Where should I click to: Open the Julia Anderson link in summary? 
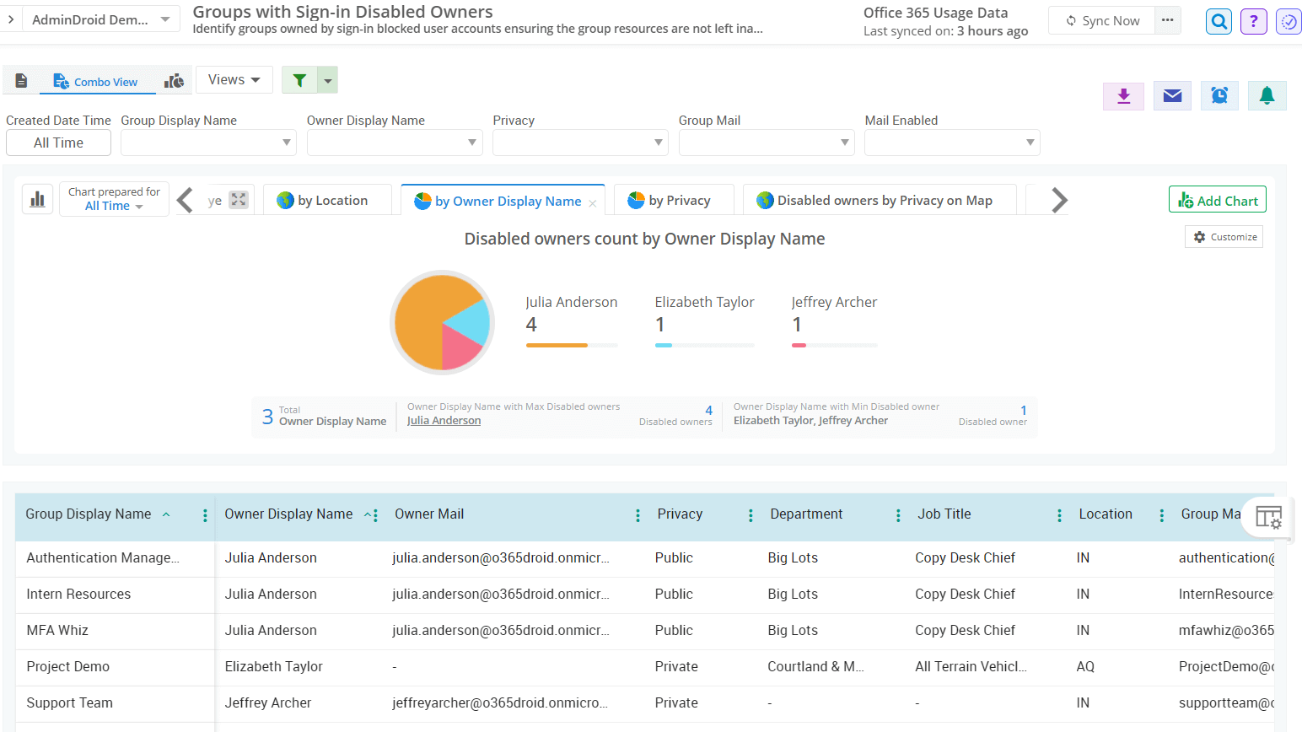tap(444, 421)
